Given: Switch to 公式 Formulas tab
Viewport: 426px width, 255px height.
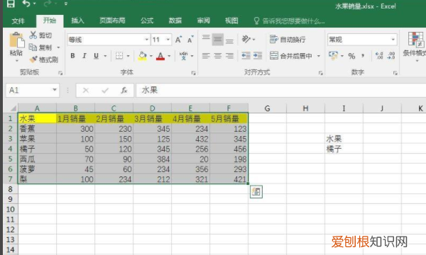Looking at the screenshot, I should click(x=147, y=21).
